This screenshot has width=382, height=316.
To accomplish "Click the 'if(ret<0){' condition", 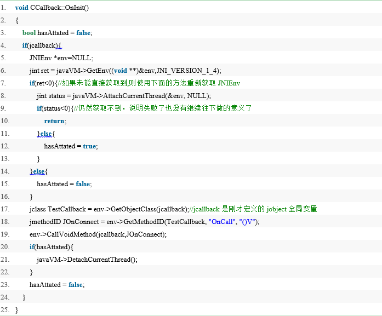I will [43, 83].
